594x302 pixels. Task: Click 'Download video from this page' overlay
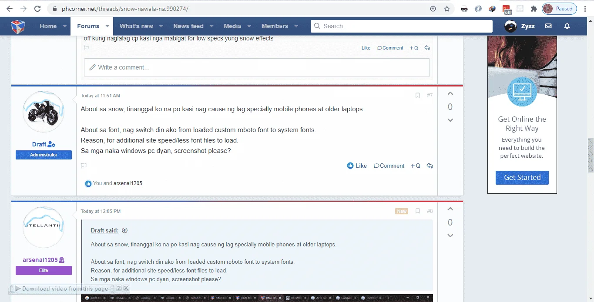point(61,289)
